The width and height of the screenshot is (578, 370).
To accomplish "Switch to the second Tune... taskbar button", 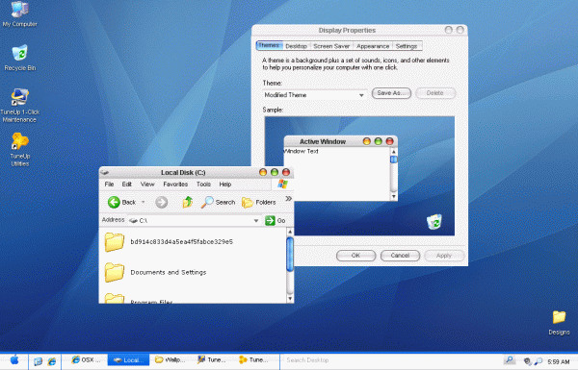I will tap(253, 360).
